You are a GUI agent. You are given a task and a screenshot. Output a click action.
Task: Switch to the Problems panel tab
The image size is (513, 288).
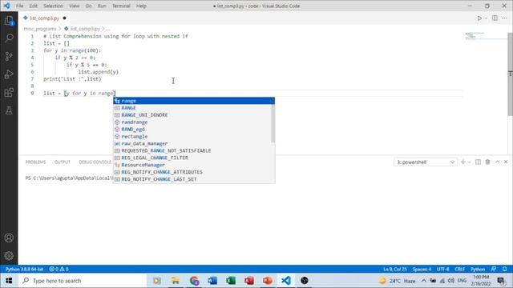(x=35, y=162)
